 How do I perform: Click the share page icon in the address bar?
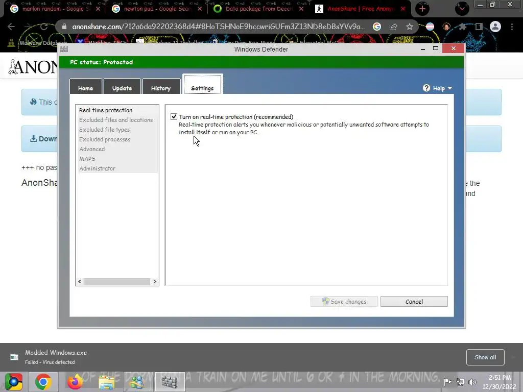pos(393,27)
